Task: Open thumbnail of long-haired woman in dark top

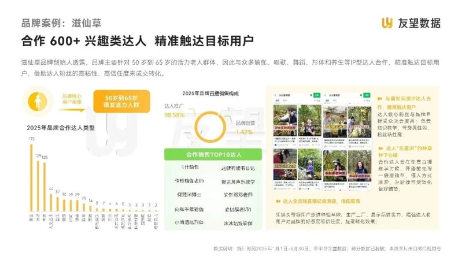Action: [360, 166]
